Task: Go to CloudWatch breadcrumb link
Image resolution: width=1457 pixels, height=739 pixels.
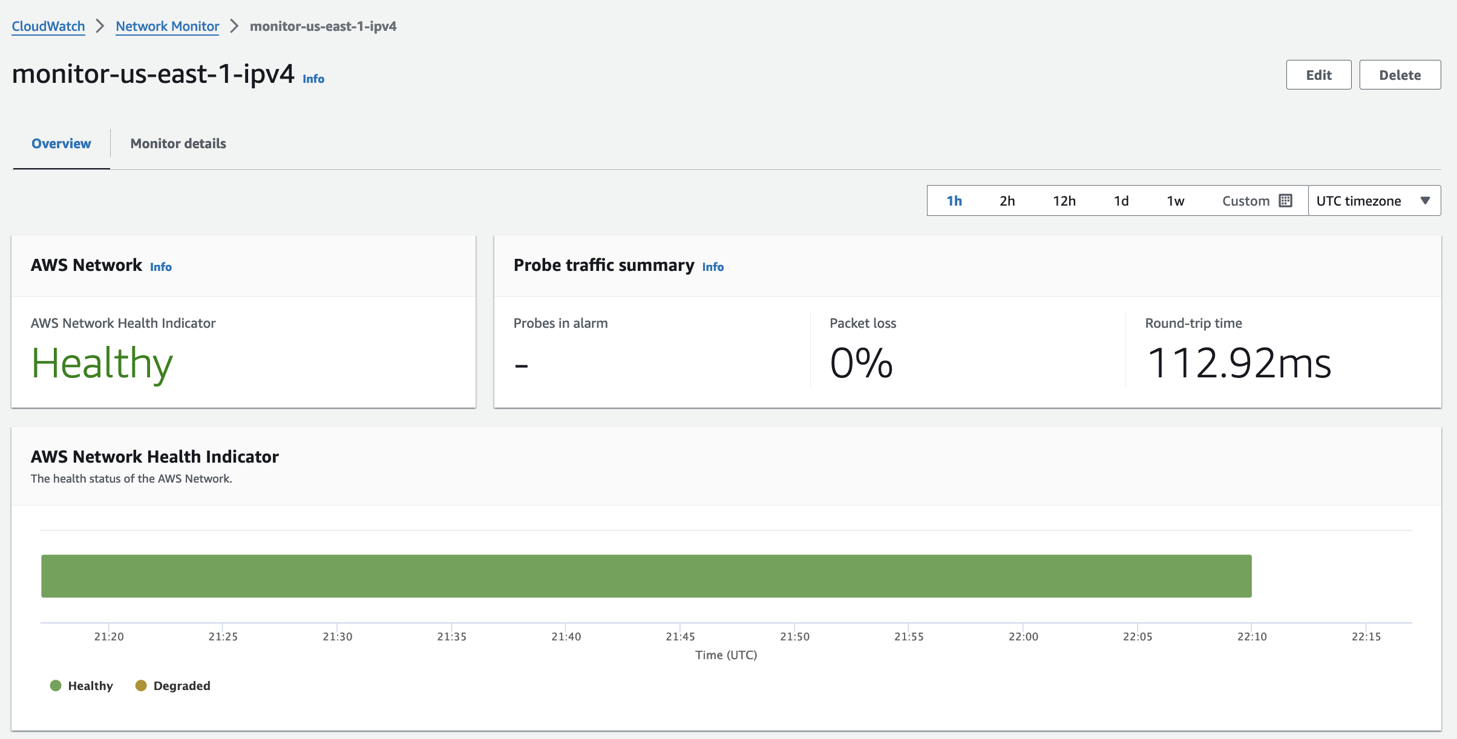Action: pos(48,26)
